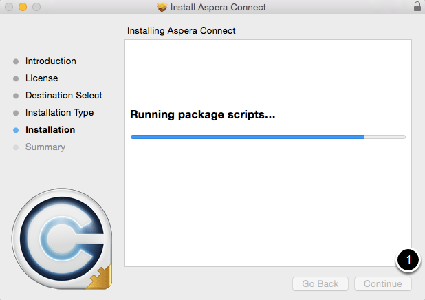The height and width of the screenshot is (300, 425).
Task: Click the package icon in window title
Action: coord(162,7)
